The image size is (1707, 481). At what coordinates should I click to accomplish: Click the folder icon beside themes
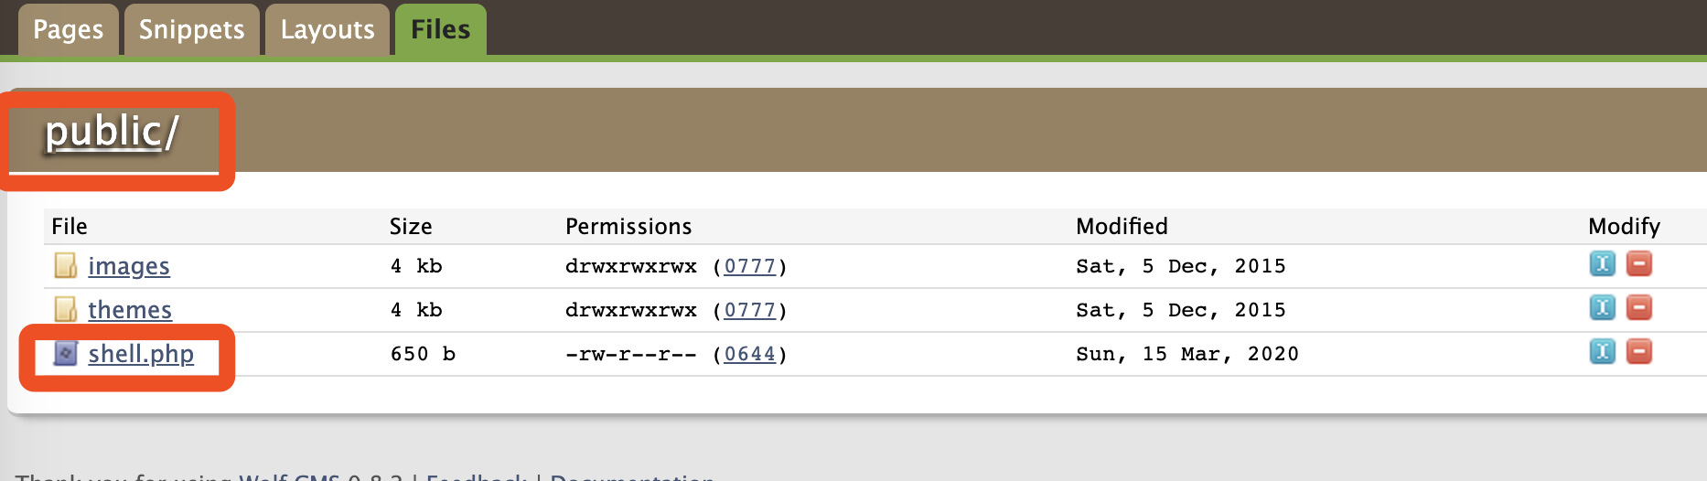pos(66,310)
